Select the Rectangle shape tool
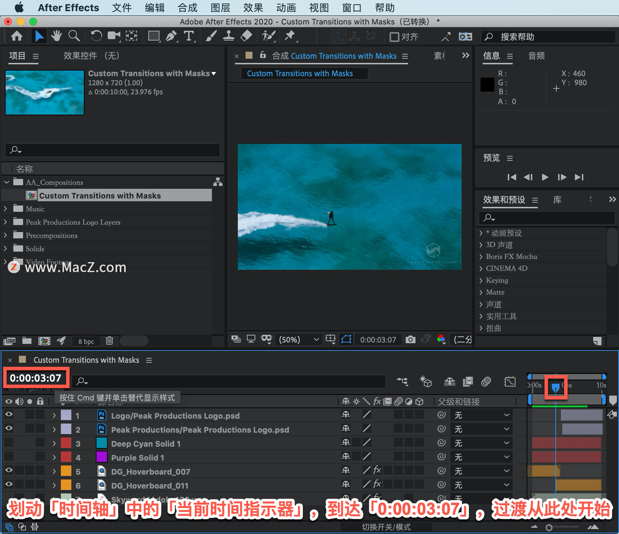Screen dimensions: 619x534 pyautogui.click(x=154, y=36)
